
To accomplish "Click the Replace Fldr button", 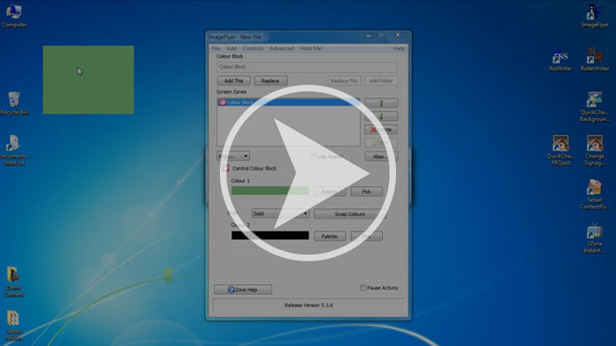I will [x=344, y=81].
